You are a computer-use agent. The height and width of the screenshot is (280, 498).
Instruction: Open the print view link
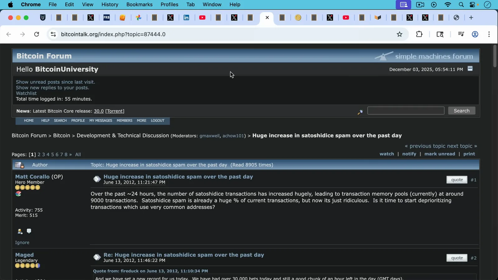pos(469,154)
